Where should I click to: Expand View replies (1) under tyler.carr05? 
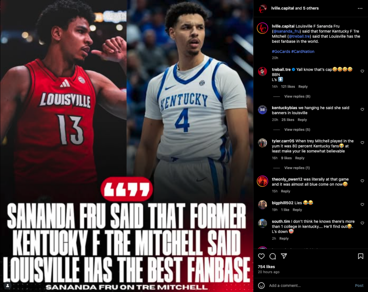[297, 168]
